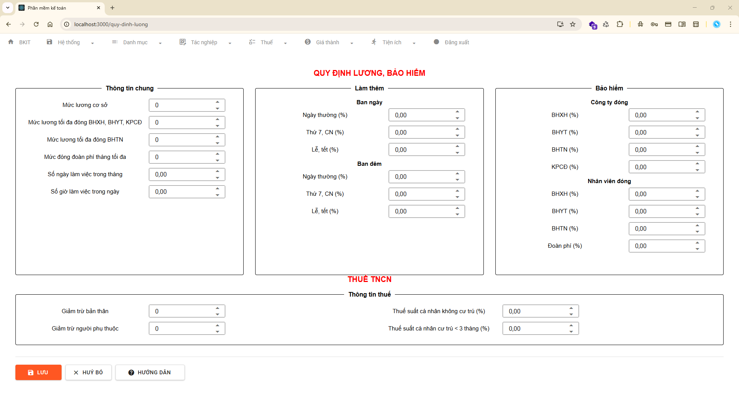Click the Đăng xuất circle icon
This screenshot has height=397, width=739.
[x=436, y=42]
